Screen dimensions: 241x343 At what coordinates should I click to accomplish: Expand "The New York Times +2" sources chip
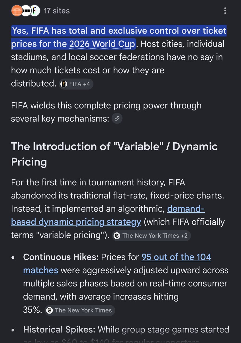151,236
